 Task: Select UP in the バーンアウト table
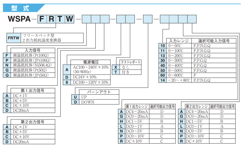pos(98,97)
